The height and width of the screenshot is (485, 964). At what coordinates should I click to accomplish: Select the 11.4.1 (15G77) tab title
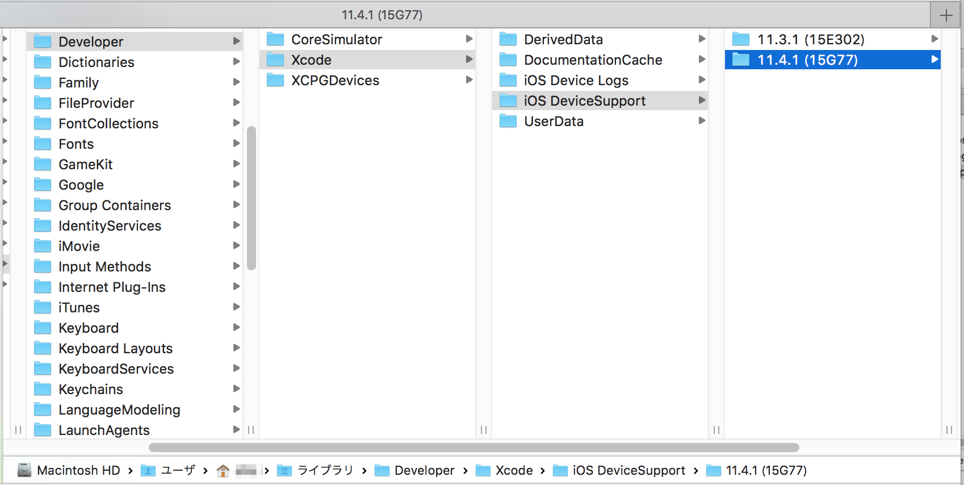click(382, 15)
